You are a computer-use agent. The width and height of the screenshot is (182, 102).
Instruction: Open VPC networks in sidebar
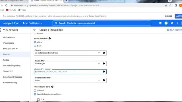9,37
